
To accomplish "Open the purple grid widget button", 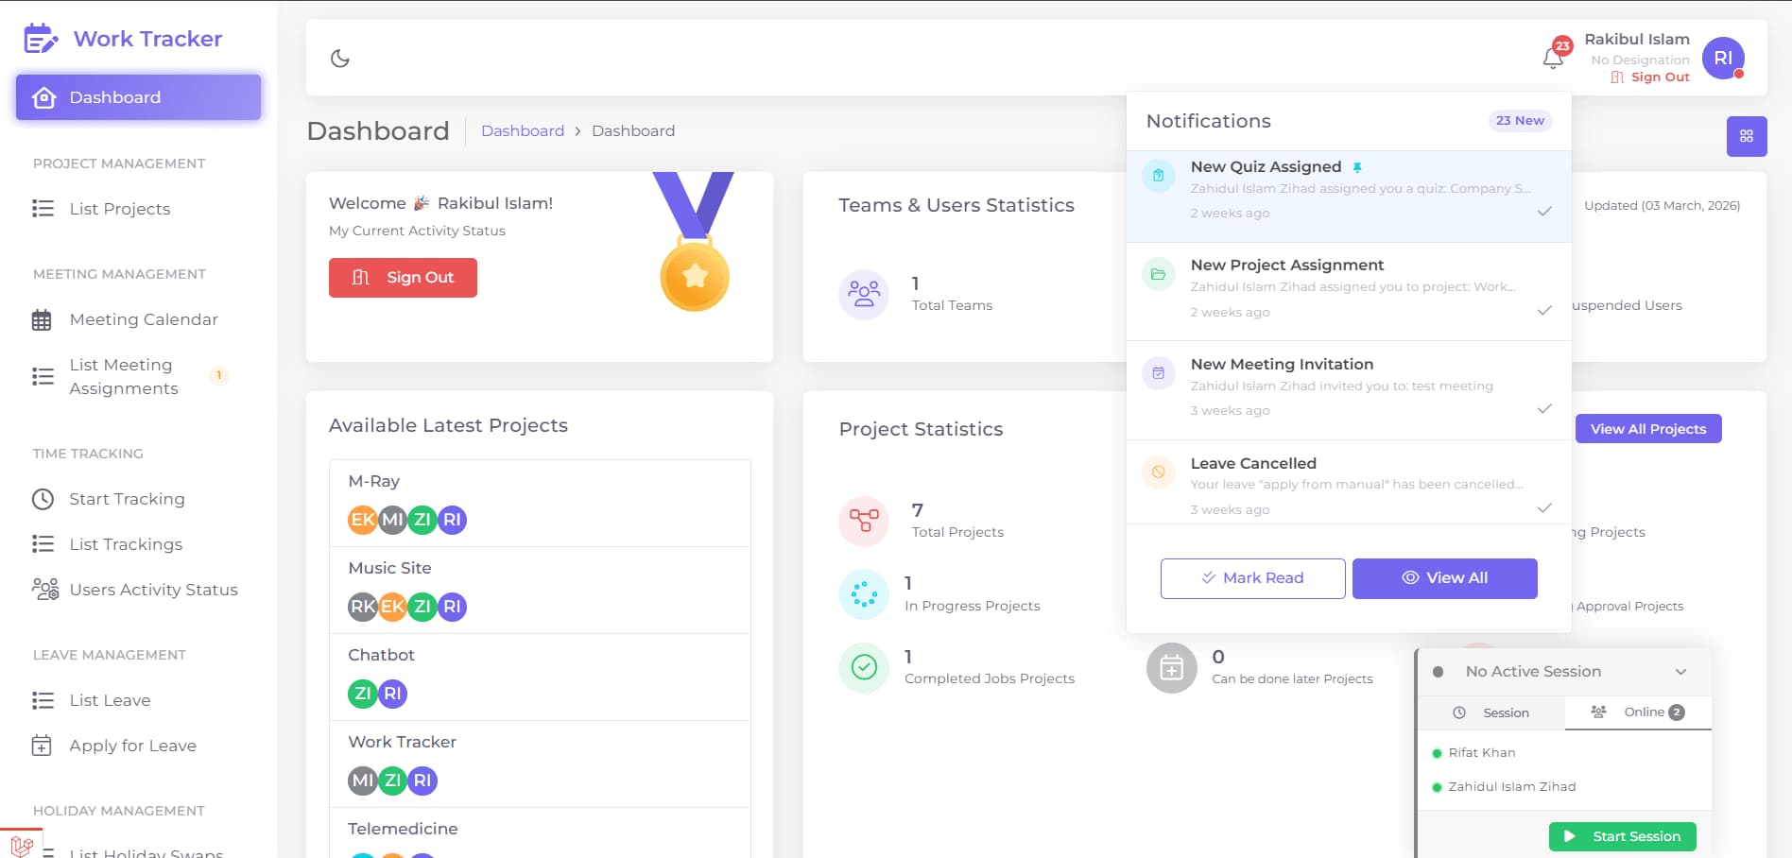I will 1747,136.
